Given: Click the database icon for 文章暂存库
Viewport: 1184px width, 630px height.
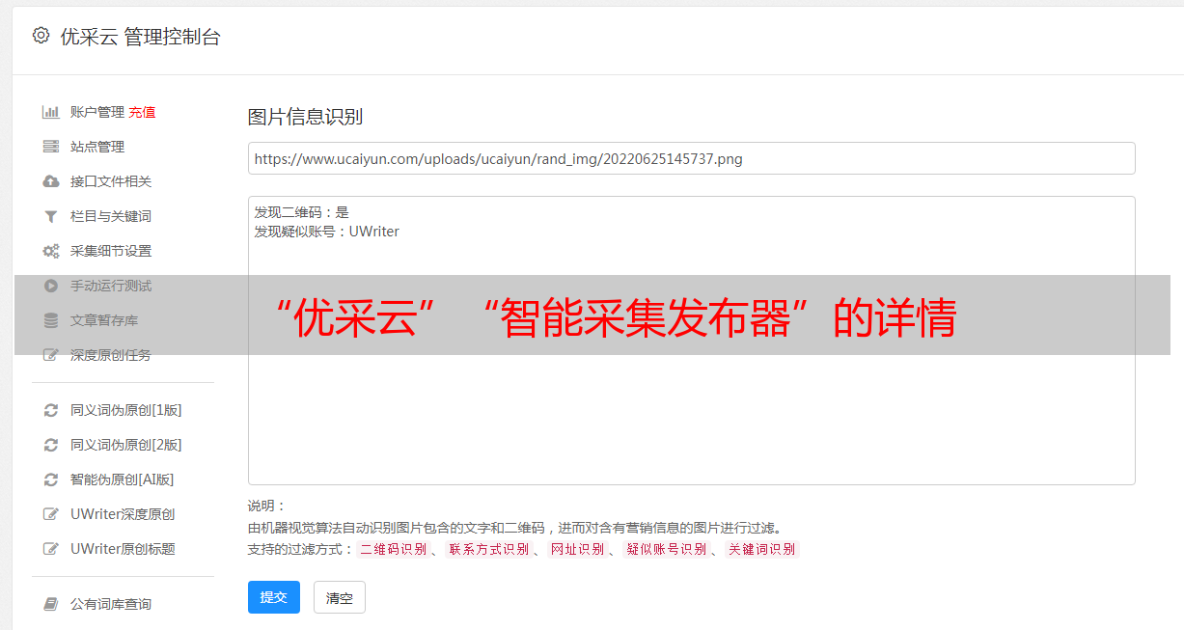Looking at the screenshot, I should [51, 320].
